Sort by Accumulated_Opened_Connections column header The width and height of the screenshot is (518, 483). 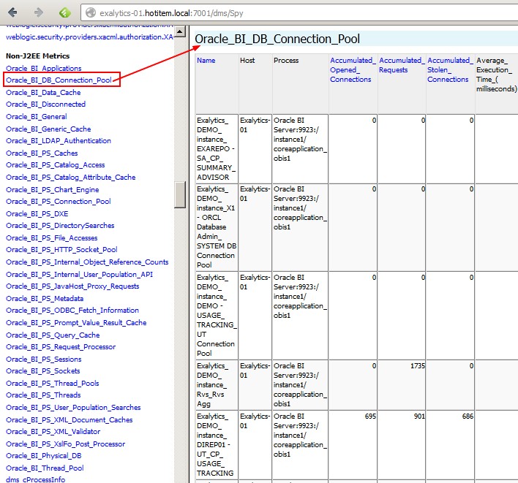tap(352, 70)
